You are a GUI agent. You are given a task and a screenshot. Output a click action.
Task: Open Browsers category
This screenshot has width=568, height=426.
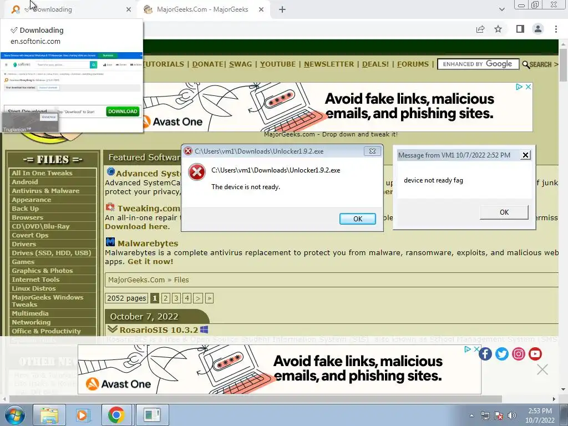coord(27,217)
